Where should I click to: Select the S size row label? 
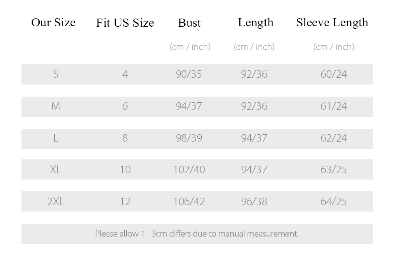[55, 74]
